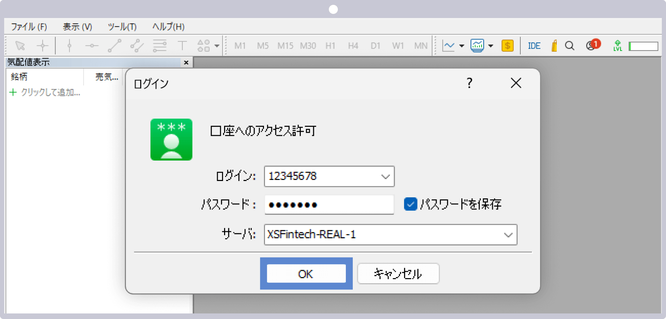Click the line chart type icon
The height and width of the screenshot is (319, 666).
tap(449, 45)
